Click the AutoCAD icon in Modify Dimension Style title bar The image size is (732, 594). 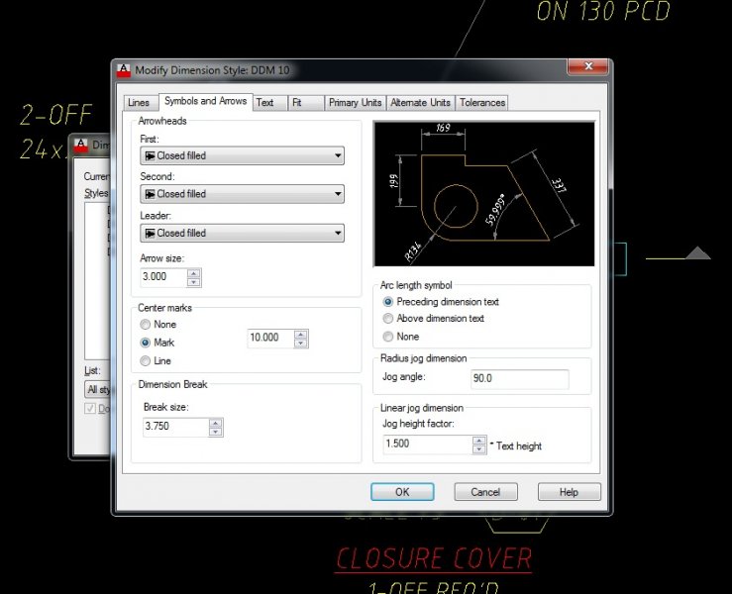(124, 70)
